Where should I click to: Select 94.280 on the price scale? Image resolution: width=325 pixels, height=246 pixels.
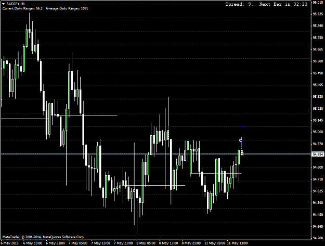click(x=318, y=238)
